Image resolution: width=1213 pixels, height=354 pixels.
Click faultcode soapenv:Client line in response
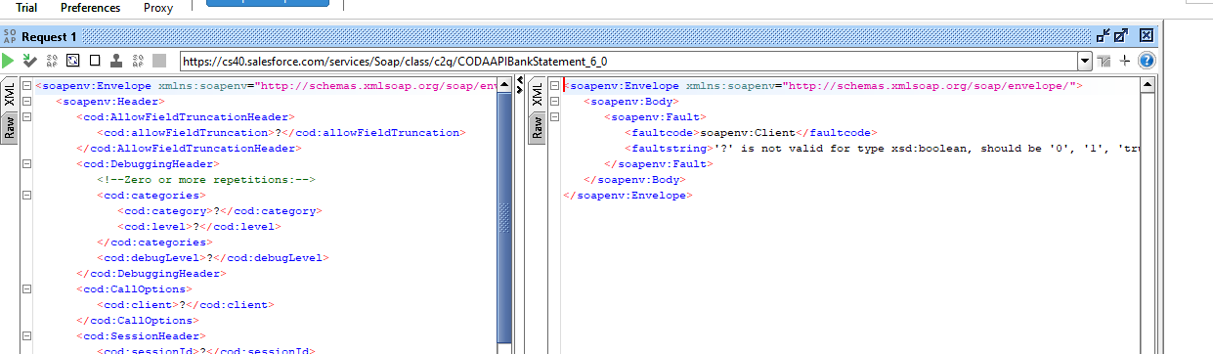point(752,133)
